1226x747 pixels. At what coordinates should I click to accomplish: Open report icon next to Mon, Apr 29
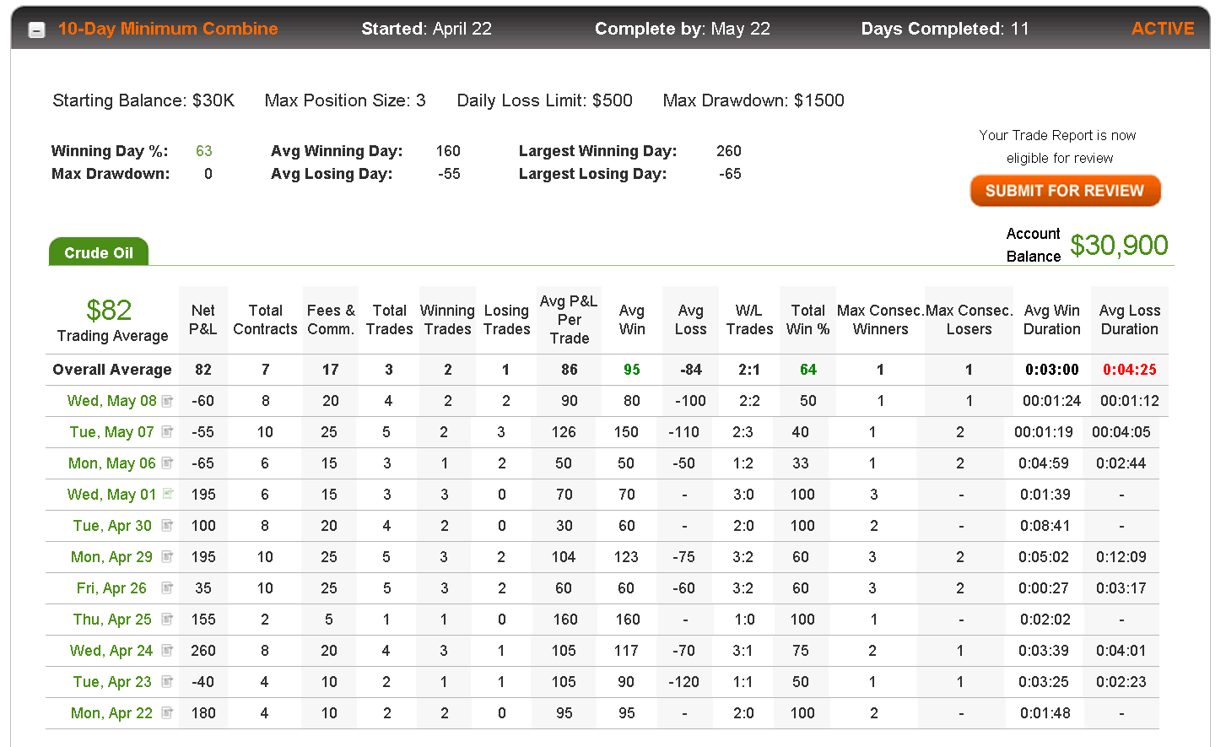click(x=167, y=556)
